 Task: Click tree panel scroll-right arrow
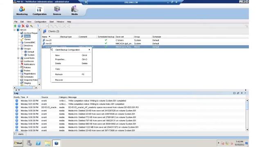[x=36, y=87]
